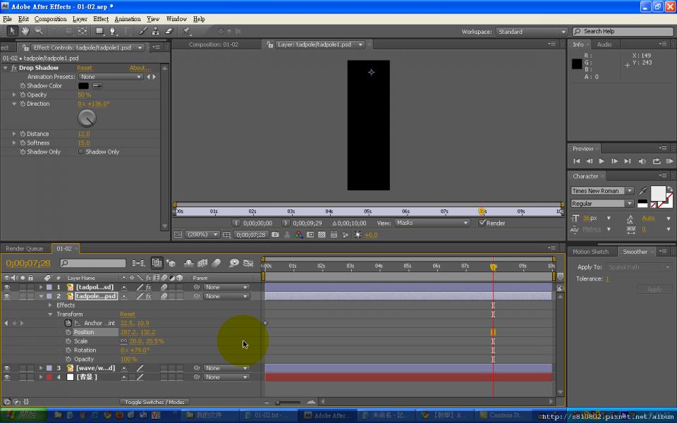Screen dimensions: 677x423
Task: Hide the wave layer with eye icon
Action: 7,368
